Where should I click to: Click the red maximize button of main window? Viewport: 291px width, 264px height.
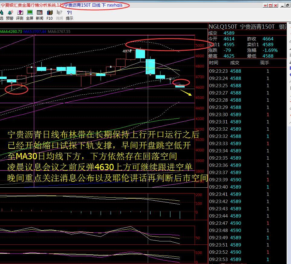coord(270,5)
